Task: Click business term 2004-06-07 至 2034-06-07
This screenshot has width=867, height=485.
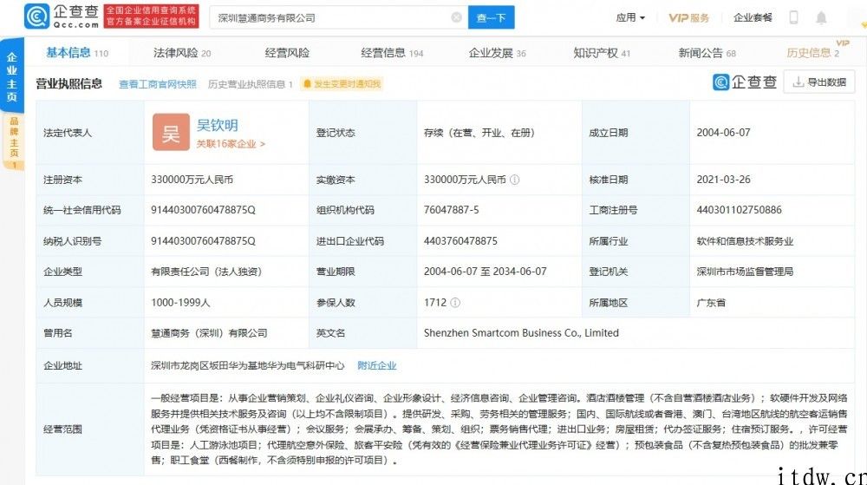Action: pos(485,272)
